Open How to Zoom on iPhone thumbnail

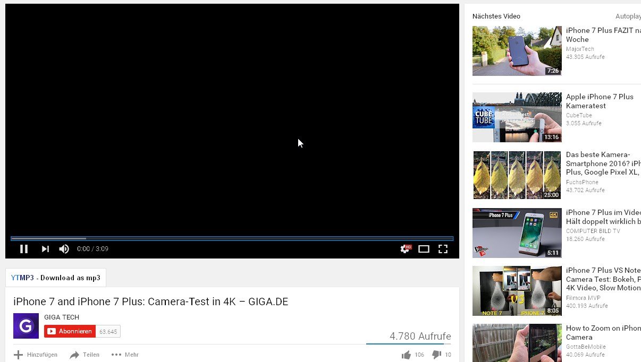pos(517,343)
